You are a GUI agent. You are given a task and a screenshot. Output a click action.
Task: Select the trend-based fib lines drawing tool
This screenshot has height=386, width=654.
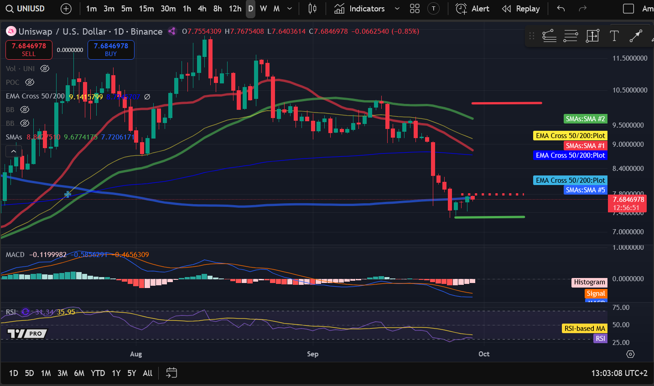coord(549,36)
